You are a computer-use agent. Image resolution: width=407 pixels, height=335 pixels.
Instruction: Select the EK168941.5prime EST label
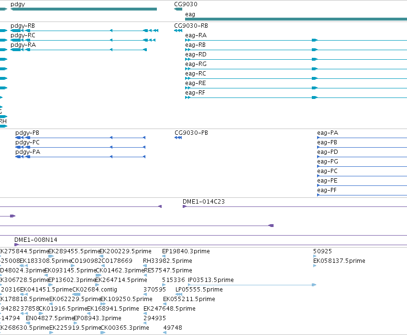[113, 309]
